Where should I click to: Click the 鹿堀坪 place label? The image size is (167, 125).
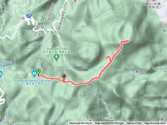click(141, 72)
